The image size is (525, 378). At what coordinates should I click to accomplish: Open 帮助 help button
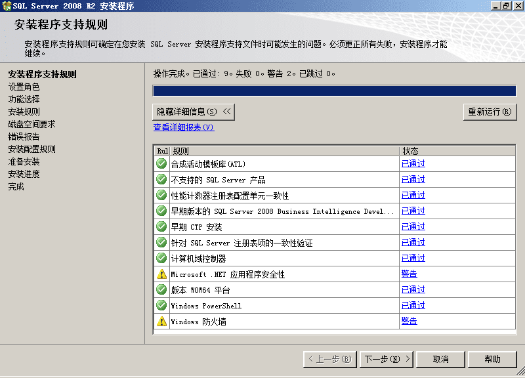point(492,359)
